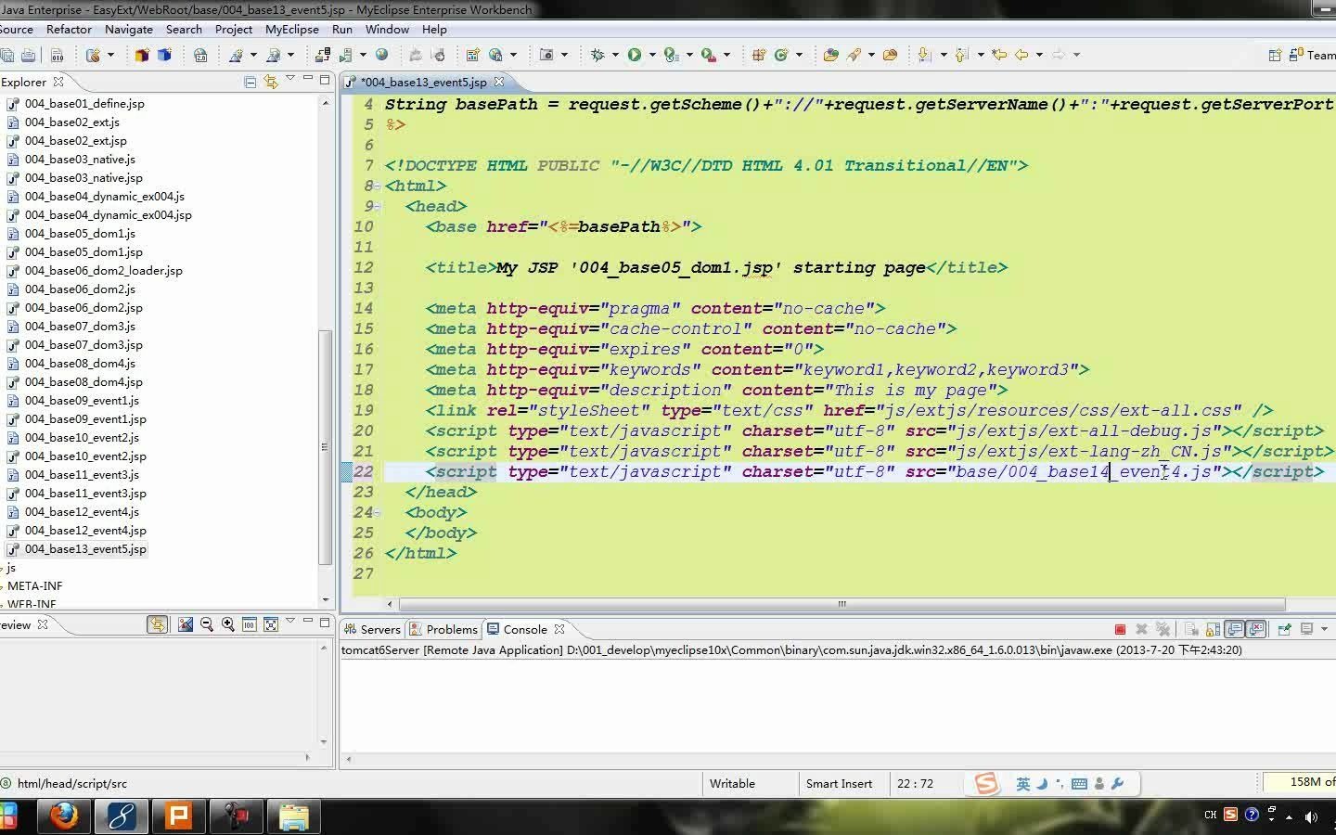Toggle Sogou English/Chinese input mode

pos(1022,784)
